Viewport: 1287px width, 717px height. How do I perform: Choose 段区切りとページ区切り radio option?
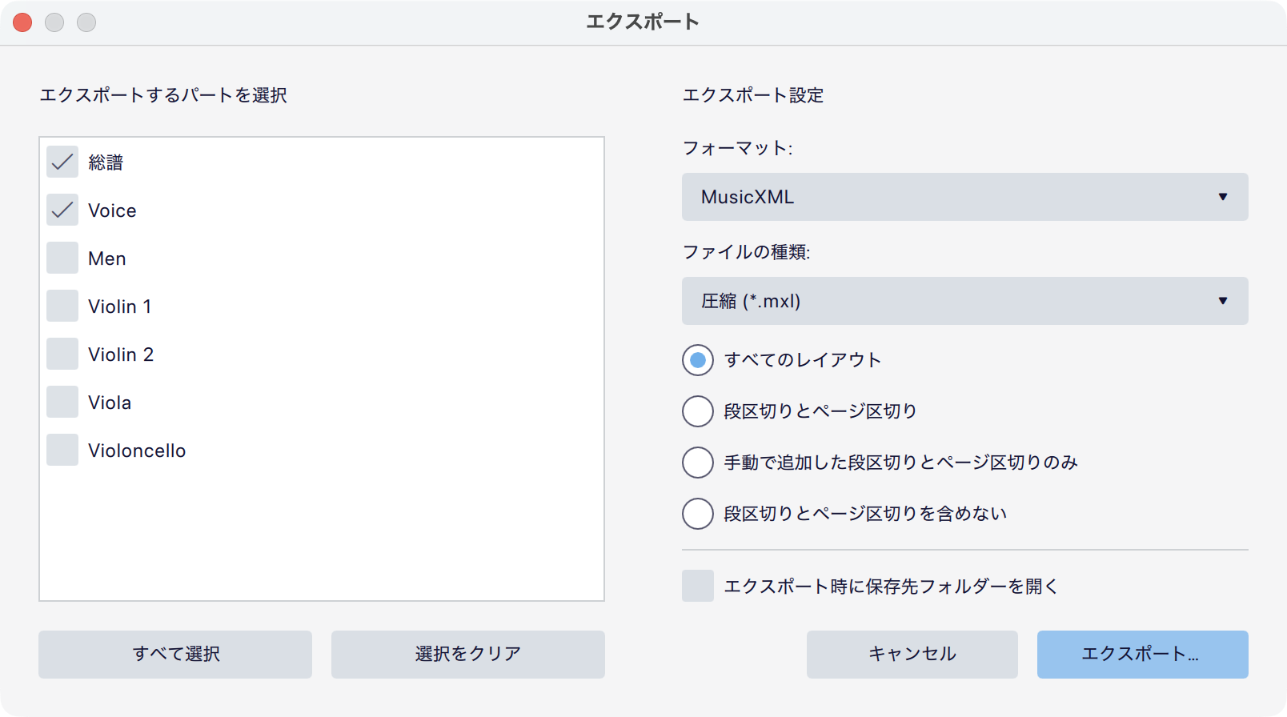coord(698,411)
